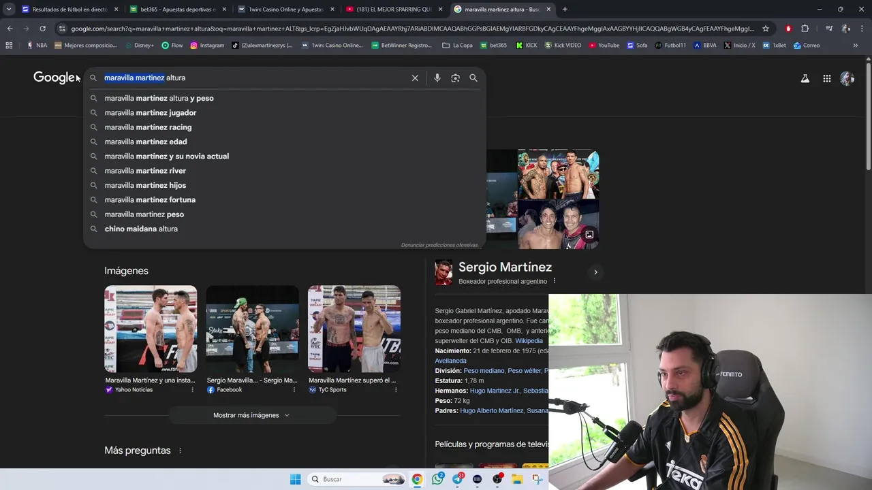Open options for TyC Sports image
Viewport: 872px width, 490px height.
tap(396, 390)
